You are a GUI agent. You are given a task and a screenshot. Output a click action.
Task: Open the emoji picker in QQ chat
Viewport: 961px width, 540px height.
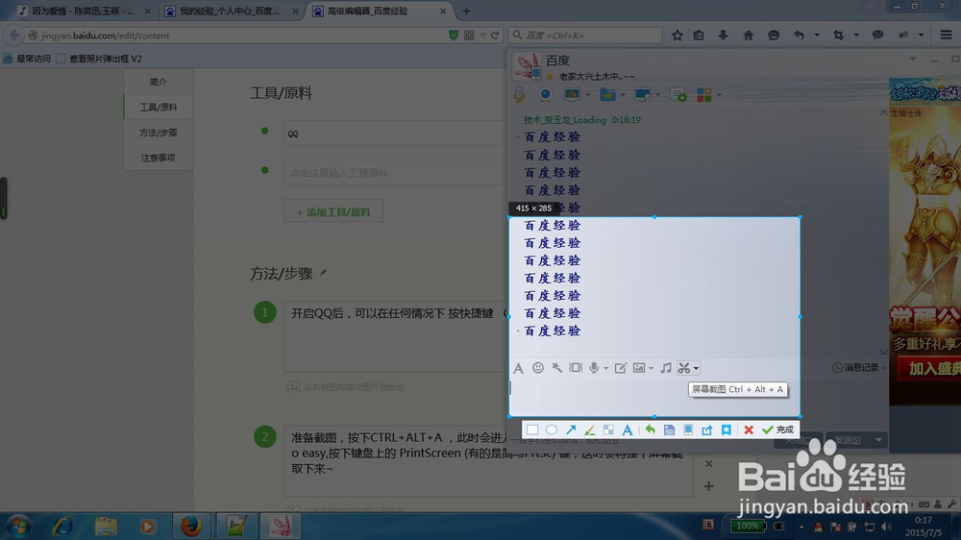(x=537, y=368)
